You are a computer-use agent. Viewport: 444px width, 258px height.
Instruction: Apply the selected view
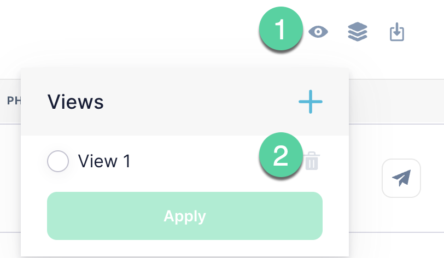[x=185, y=216]
